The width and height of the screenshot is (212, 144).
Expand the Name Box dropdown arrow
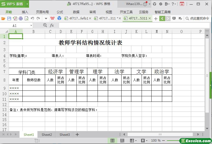(31, 26)
